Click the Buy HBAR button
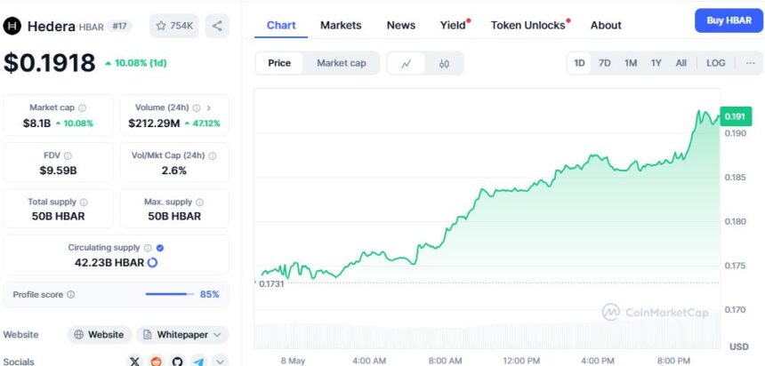Image resolution: width=765 pixels, height=366 pixels. tap(729, 21)
